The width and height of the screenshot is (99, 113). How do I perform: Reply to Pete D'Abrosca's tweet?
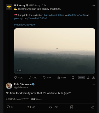pos(10,107)
